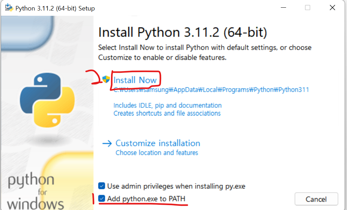
Task: Click the UAC shield icon beside Install Now
Action: pyautogui.click(x=106, y=79)
